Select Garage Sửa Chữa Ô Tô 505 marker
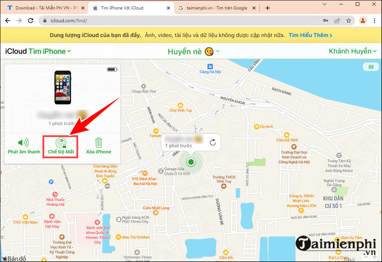The image size is (382, 262). 161,171
